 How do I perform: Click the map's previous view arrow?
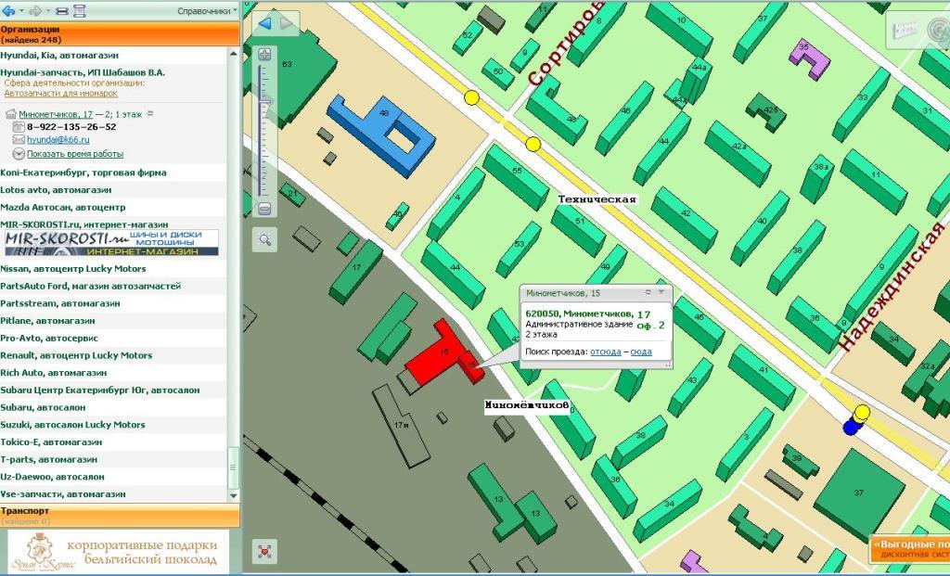click(x=264, y=23)
